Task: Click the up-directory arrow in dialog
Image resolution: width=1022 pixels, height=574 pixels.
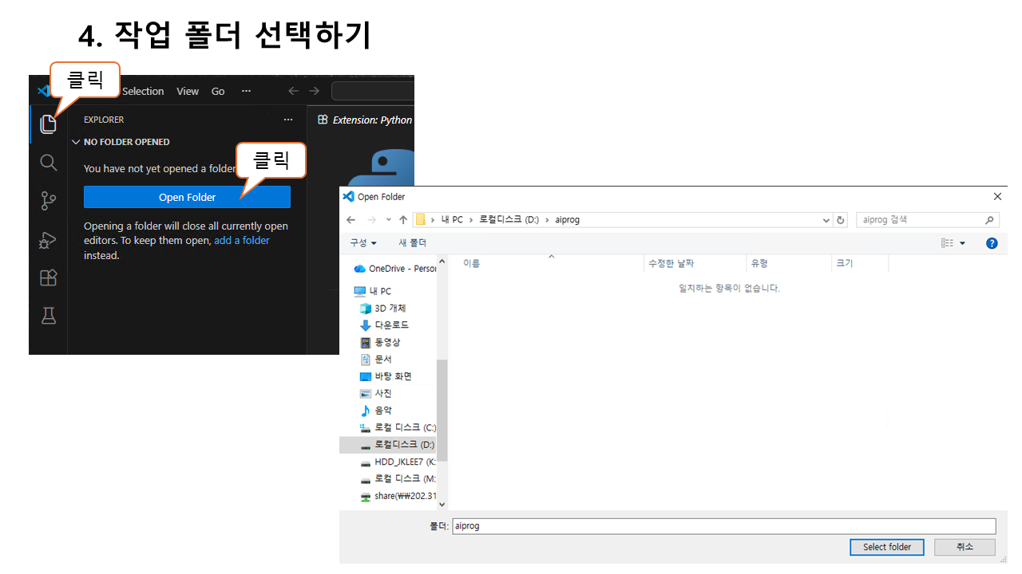Action: click(x=403, y=220)
